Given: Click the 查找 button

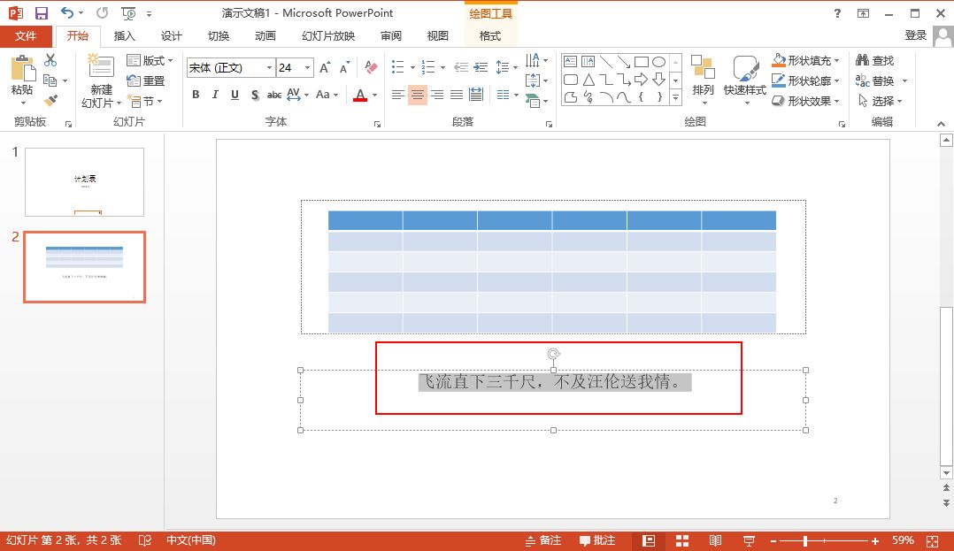Looking at the screenshot, I should [x=874, y=60].
